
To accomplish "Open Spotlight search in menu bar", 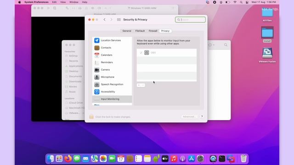I will (x=241, y=2).
